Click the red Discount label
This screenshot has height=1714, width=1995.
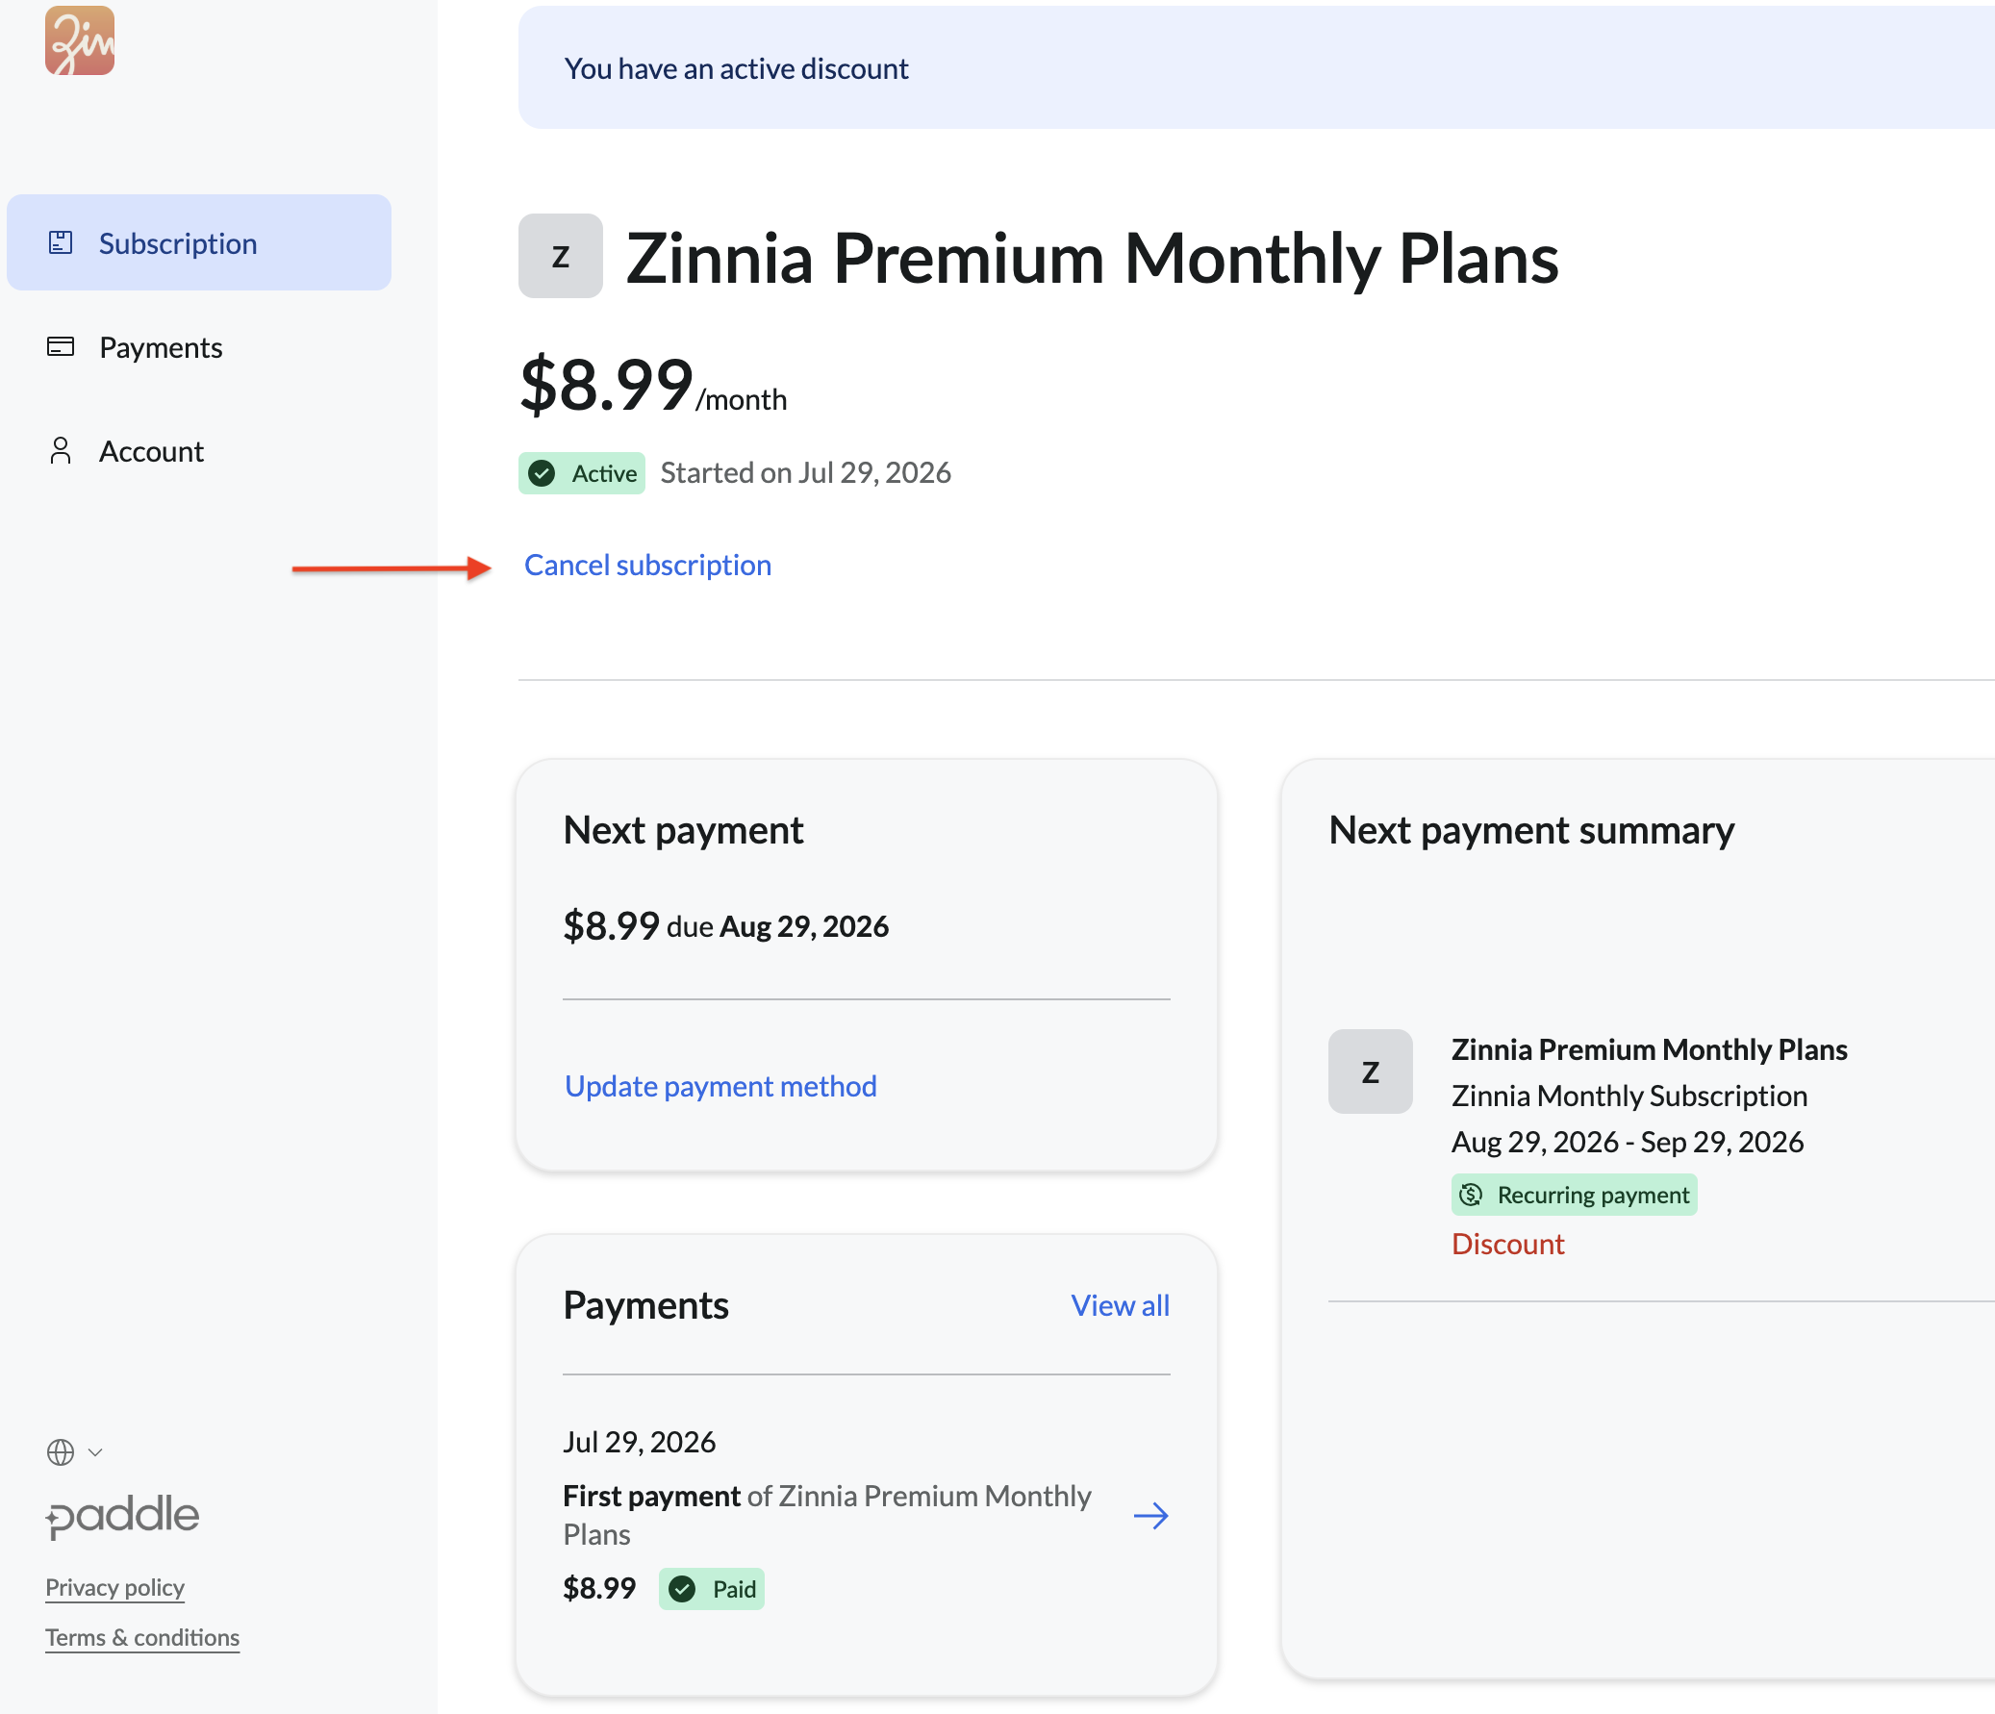click(1508, 1244)
